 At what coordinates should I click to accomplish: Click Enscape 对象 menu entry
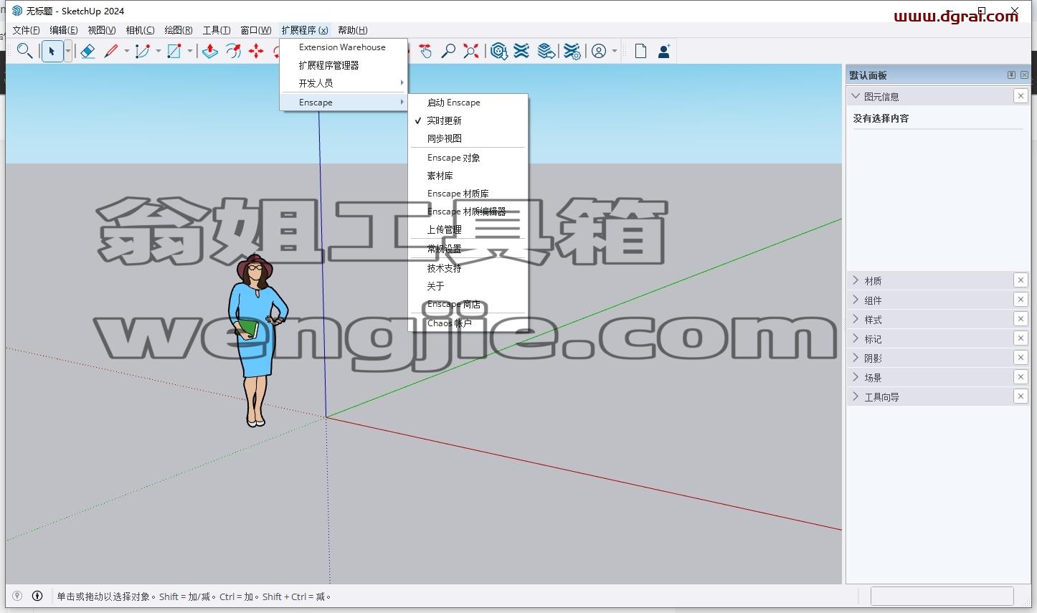pos(468,158)
